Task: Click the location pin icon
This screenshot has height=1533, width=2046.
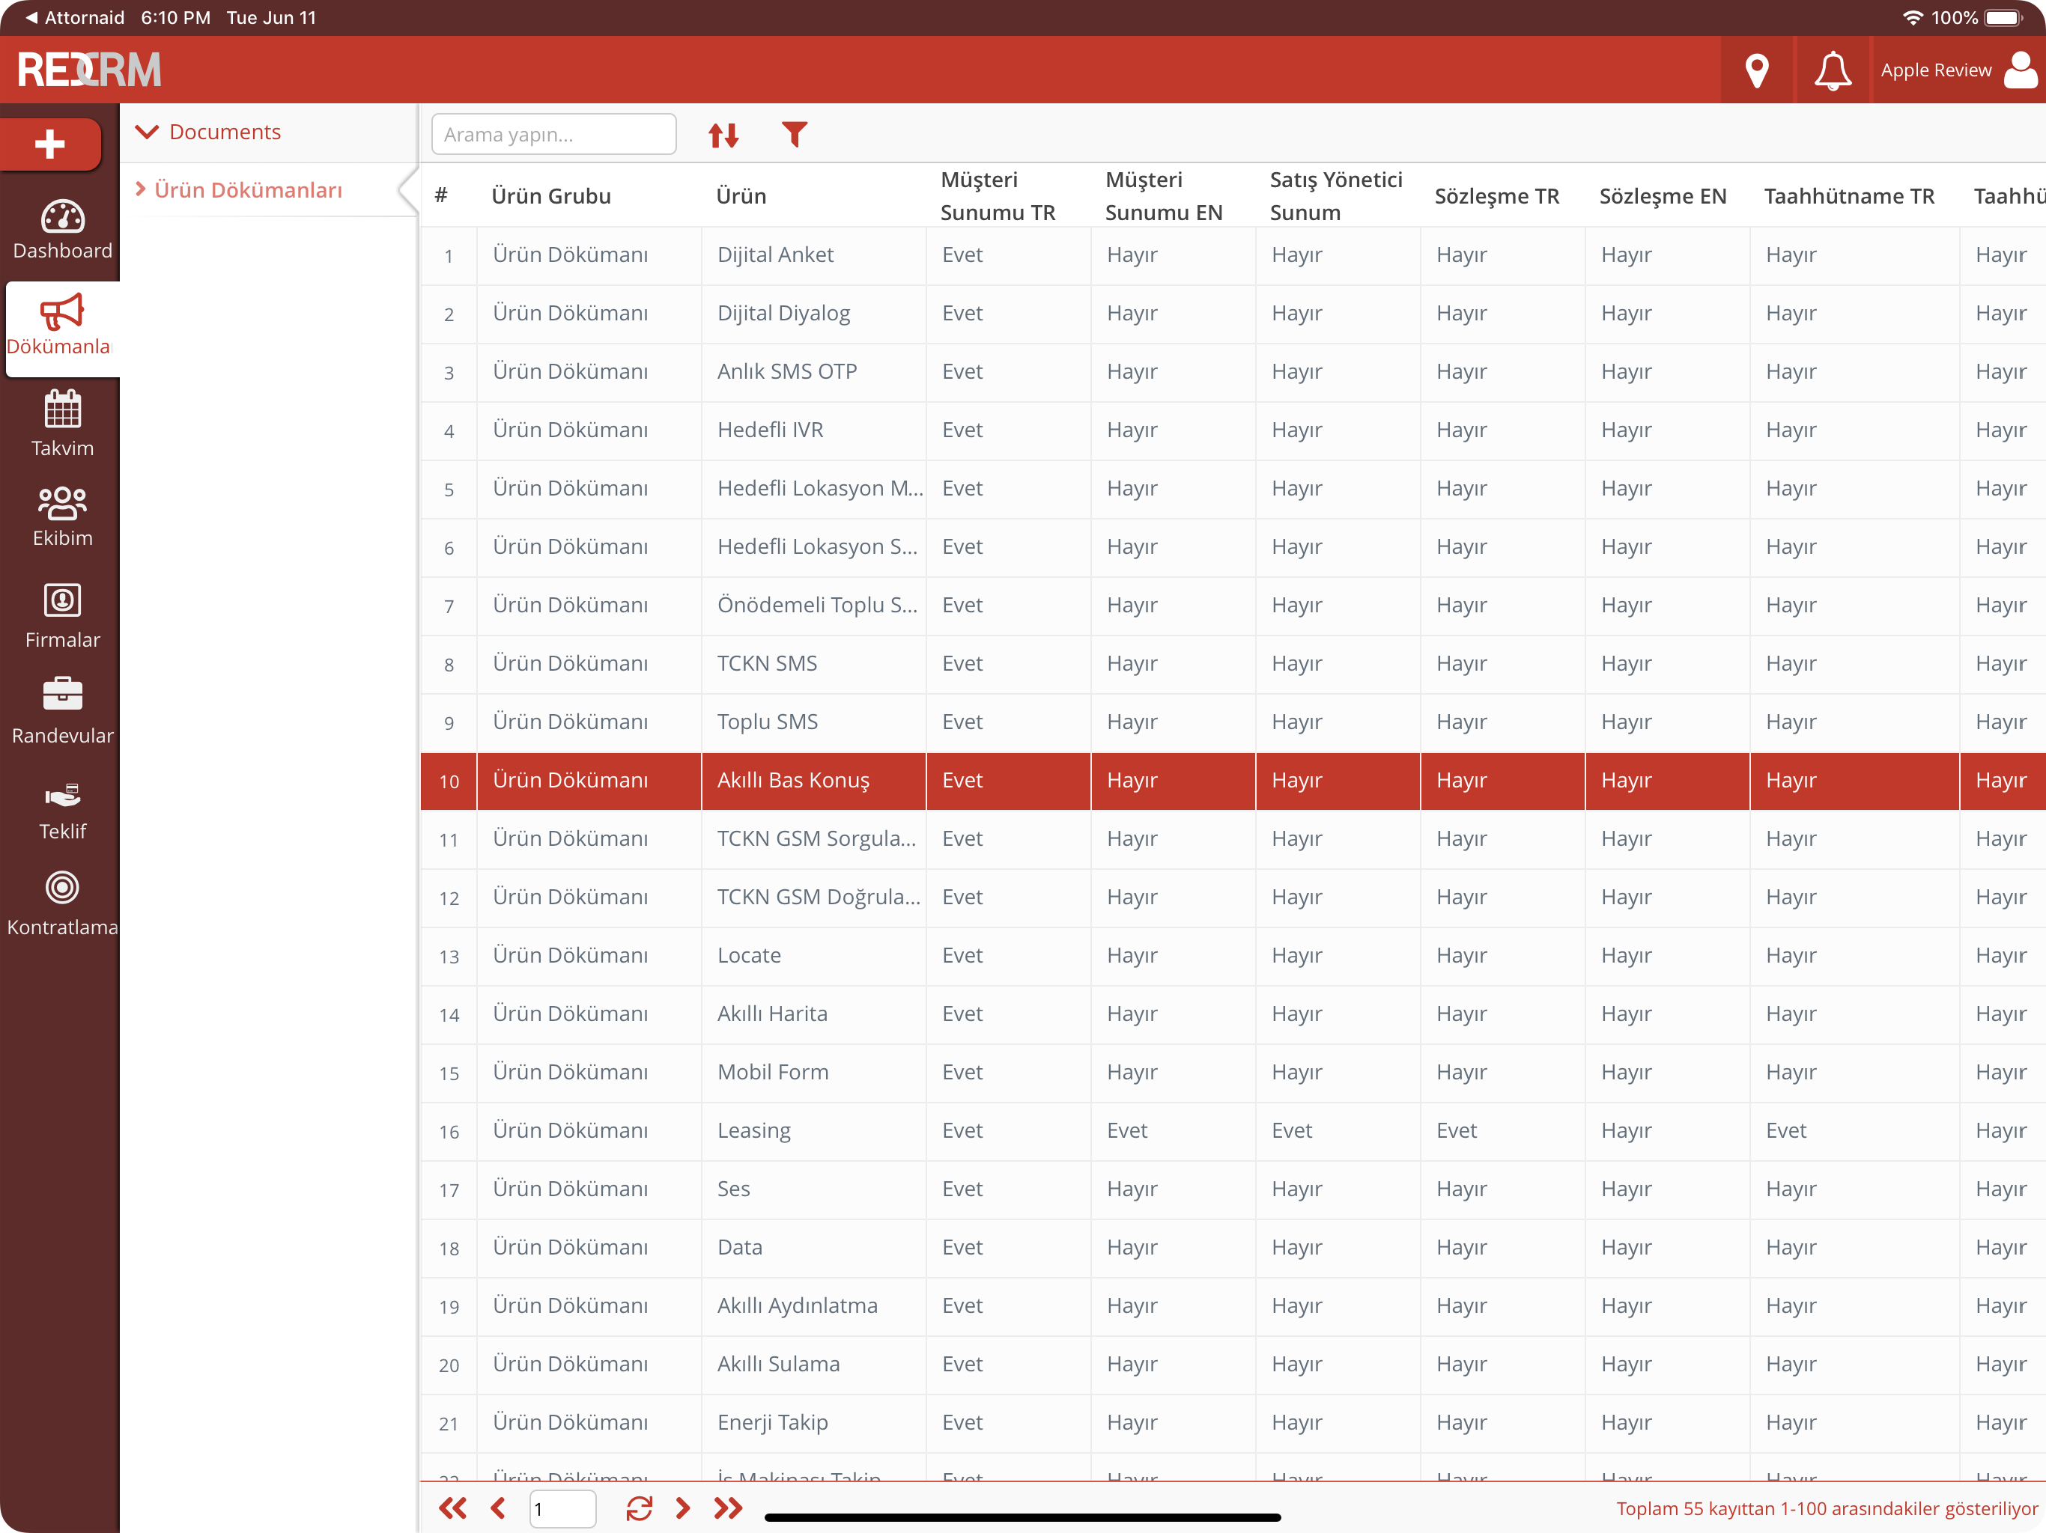Action: click(x=1756, y=70)
